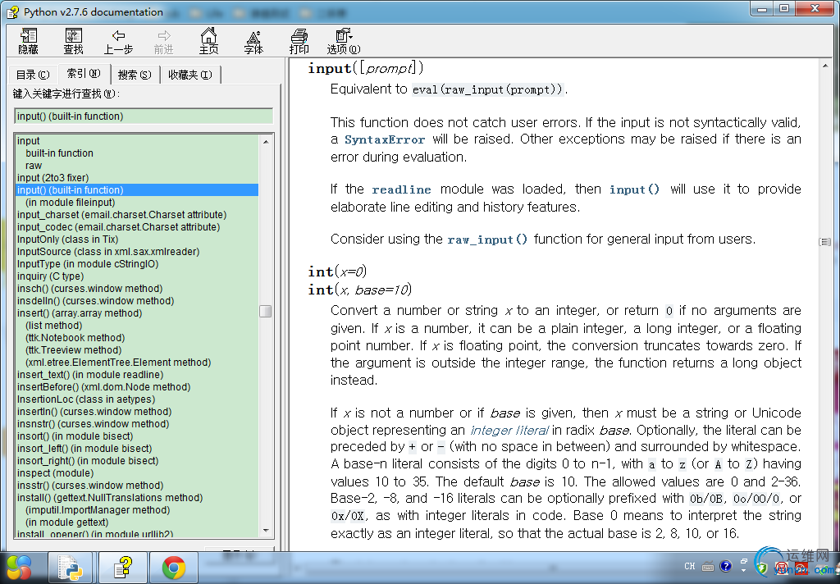
Task: Select 'insort_left() (in module bisect)'
Action: click(x=84, y=449)
